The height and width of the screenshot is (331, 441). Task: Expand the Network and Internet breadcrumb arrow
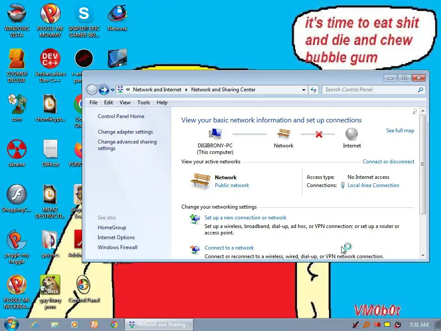click(x=186, y=90)
